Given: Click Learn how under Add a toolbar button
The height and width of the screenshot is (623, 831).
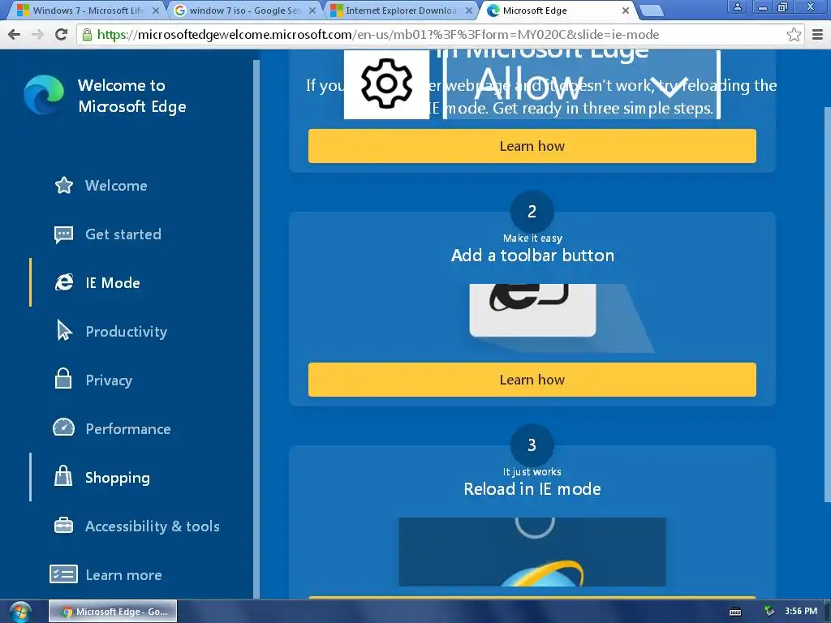Looking at the screenshot, I should 532,380.
